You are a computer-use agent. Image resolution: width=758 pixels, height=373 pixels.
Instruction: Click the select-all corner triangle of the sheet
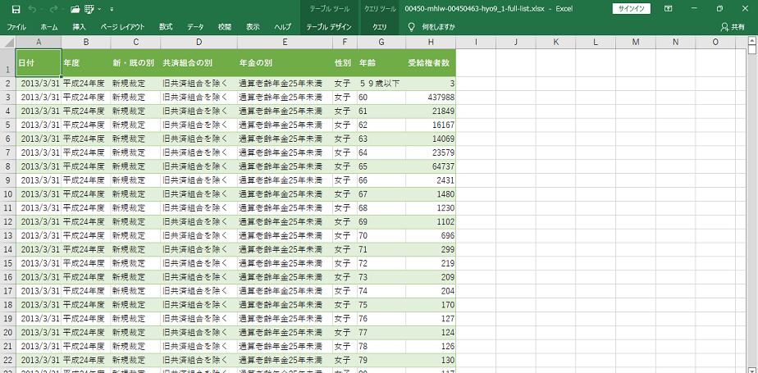pyautogui.click(x=7, y=42)
